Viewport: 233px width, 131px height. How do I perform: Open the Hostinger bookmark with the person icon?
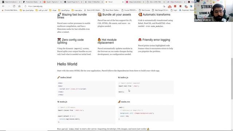point(186,10)
